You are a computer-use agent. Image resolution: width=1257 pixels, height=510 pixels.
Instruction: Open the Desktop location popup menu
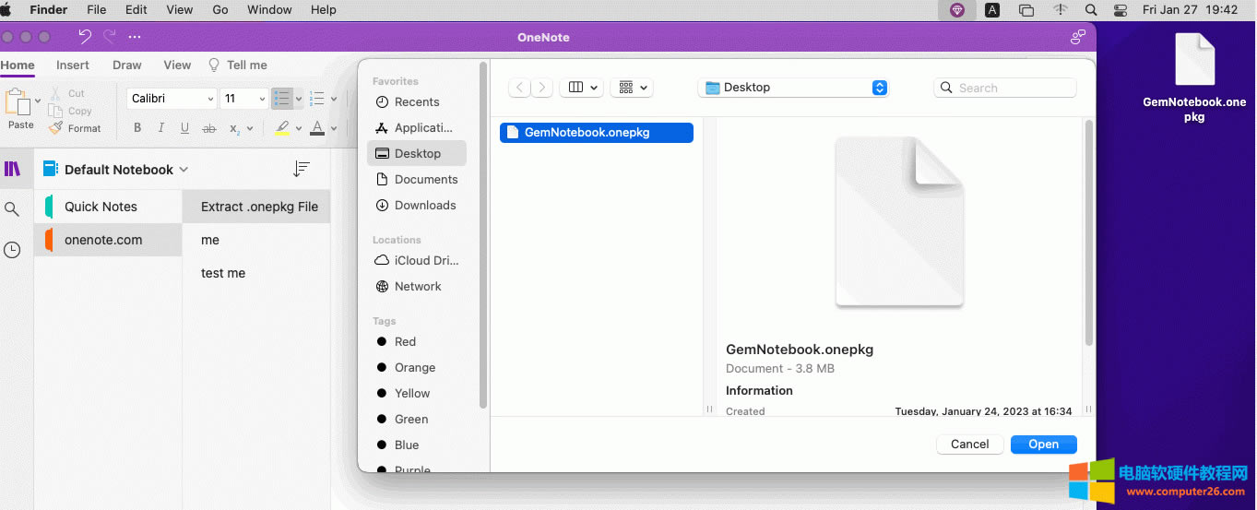click(x=793, y=88)
